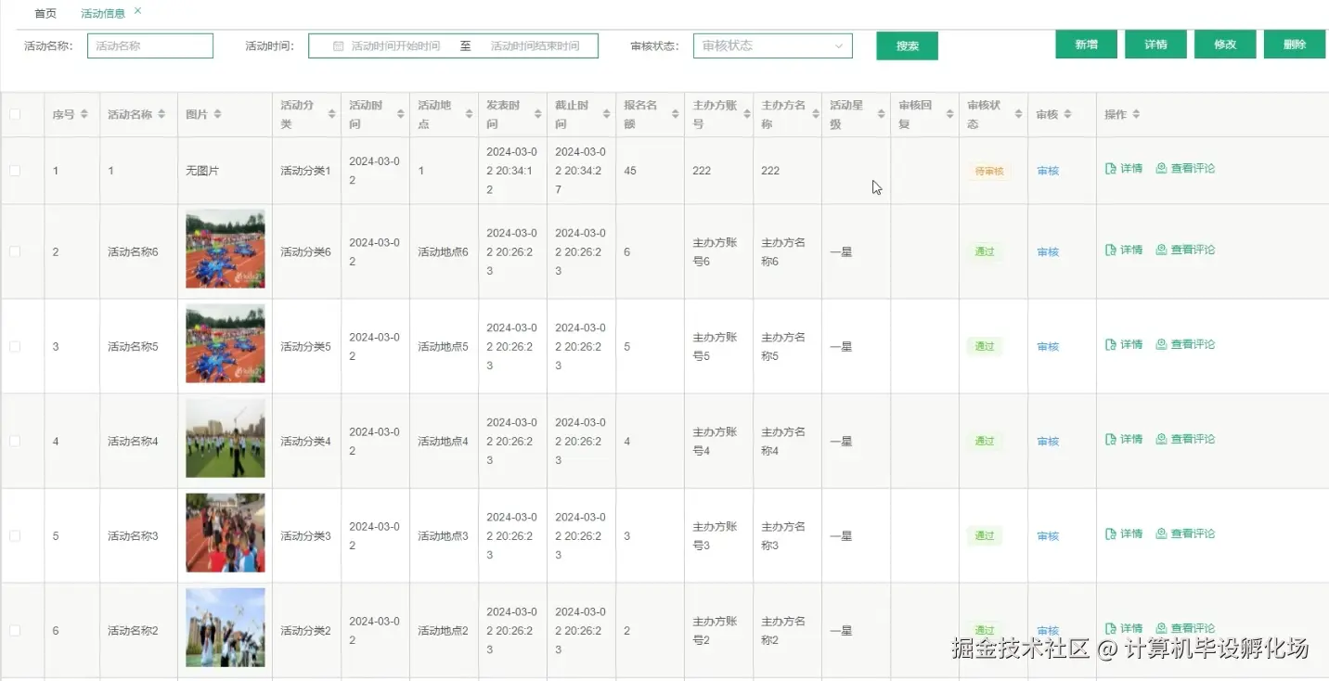Open the image thumbnail of the 活动名称2 row

coord(226,628)
